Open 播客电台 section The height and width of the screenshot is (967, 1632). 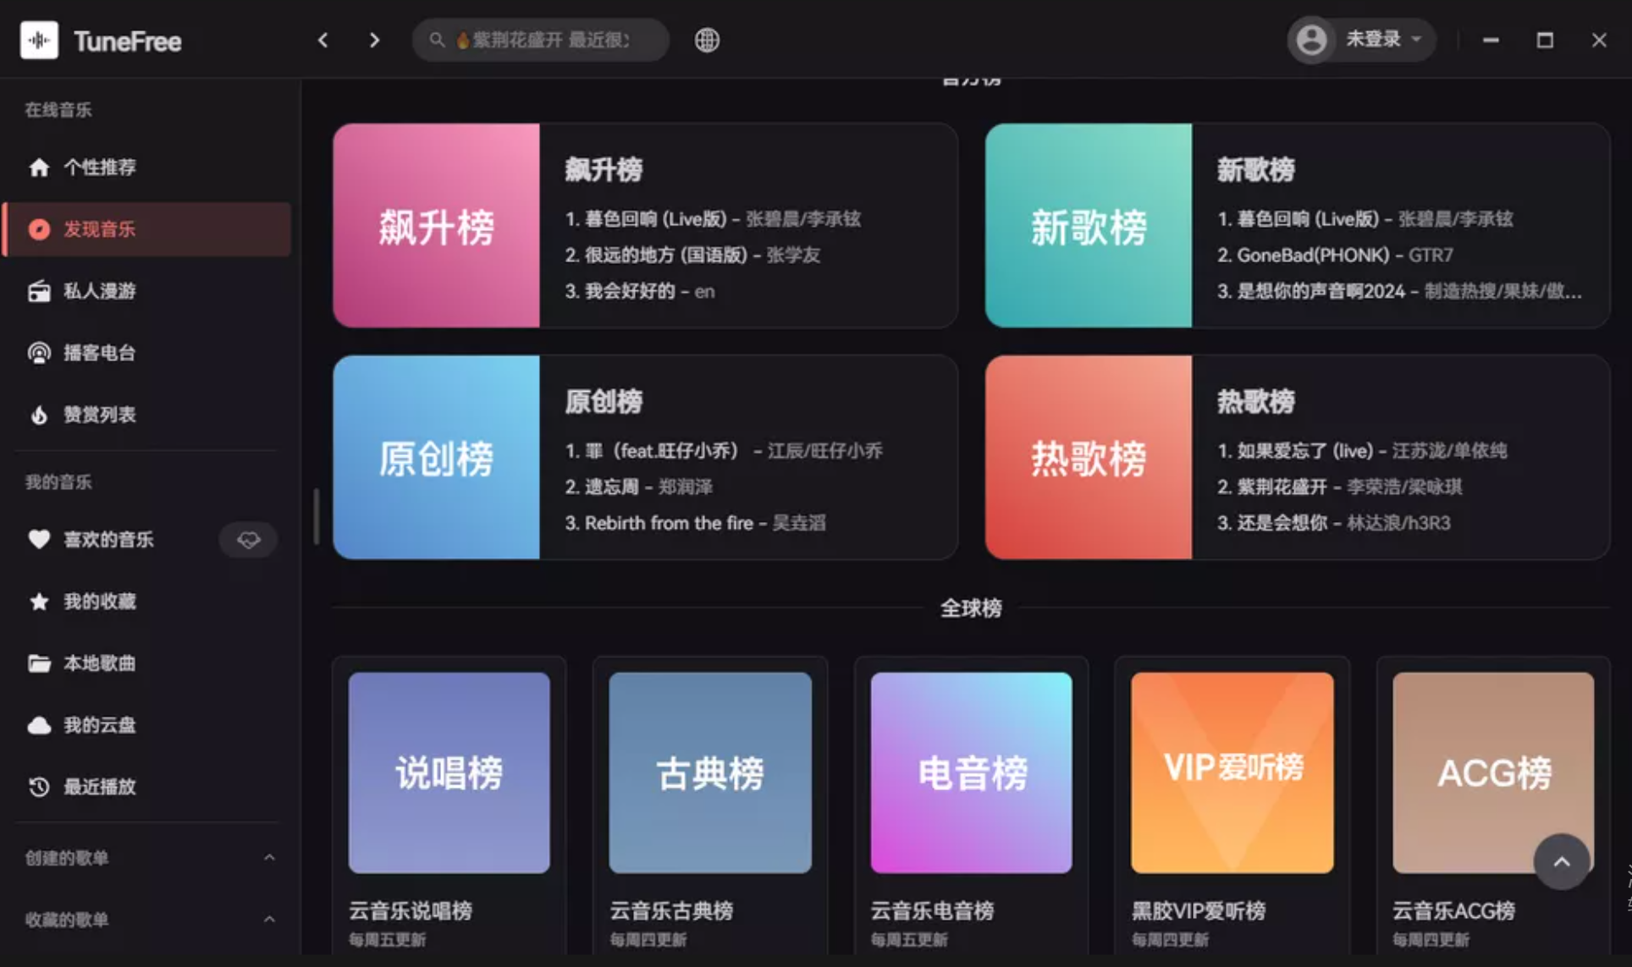tap(99, 353)
